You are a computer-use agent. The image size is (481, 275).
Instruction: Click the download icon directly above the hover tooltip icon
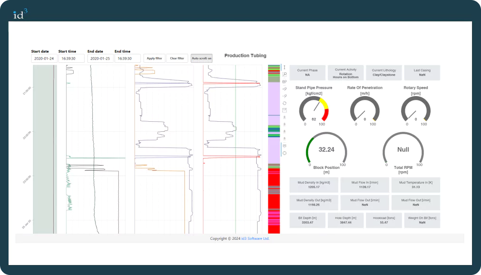click(284, 139)
